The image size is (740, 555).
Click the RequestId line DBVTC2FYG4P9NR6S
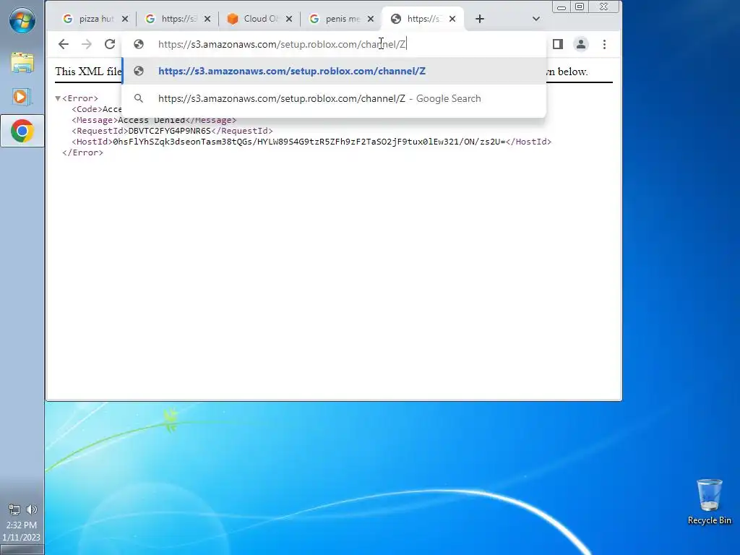point(172,131)
